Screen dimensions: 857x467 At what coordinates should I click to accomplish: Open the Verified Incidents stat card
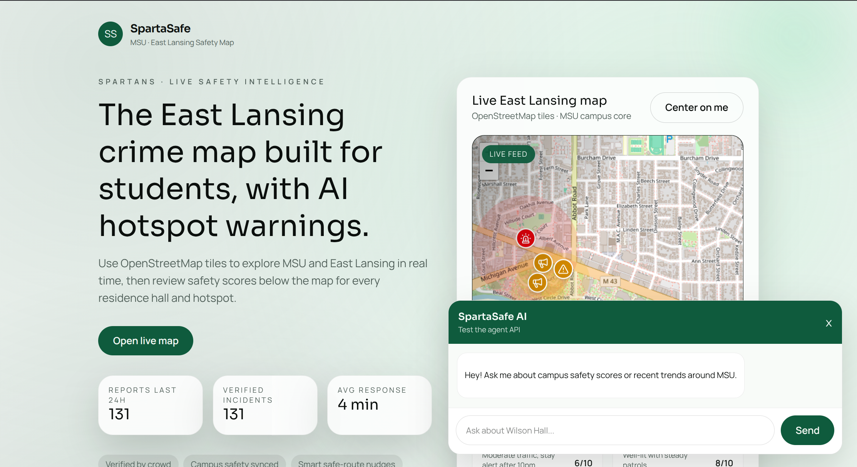(265, 405)
